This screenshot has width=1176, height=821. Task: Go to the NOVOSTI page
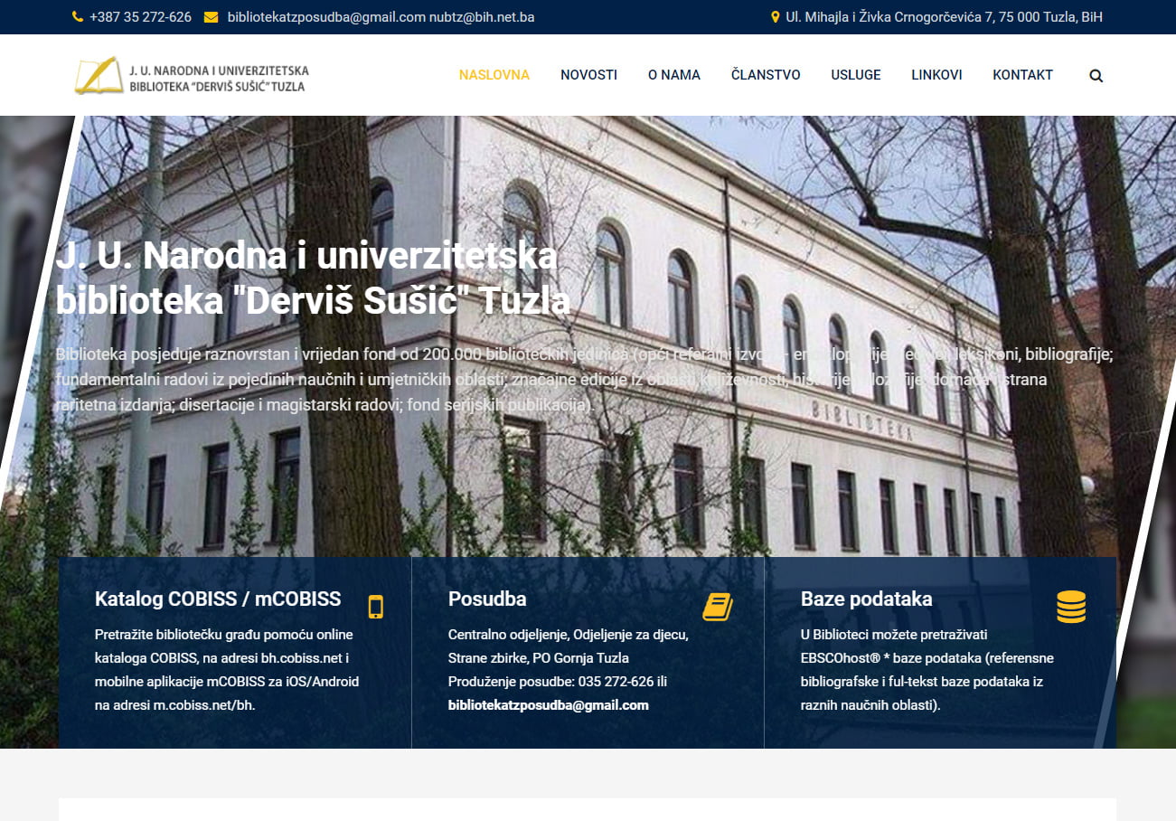[588, 75]
